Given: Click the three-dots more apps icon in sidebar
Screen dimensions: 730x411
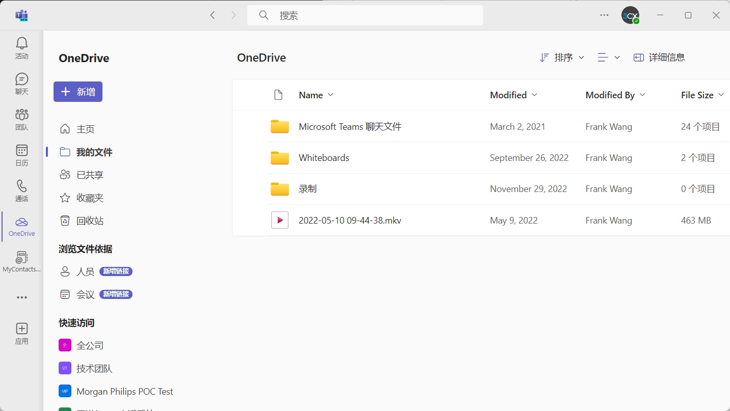Looking at the screenshot, I should (x=21, y=297).
